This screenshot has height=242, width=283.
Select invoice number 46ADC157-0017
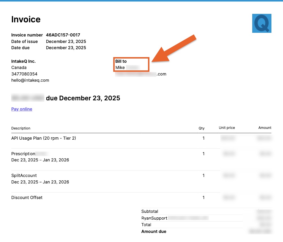[x=63, y=35]
